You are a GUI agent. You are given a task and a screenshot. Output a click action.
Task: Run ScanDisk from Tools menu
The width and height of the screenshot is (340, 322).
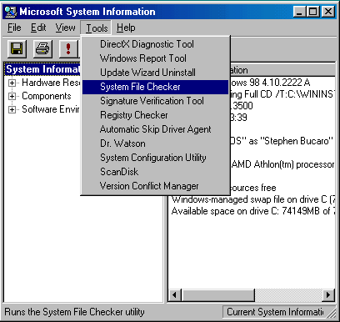click(156, 172)
